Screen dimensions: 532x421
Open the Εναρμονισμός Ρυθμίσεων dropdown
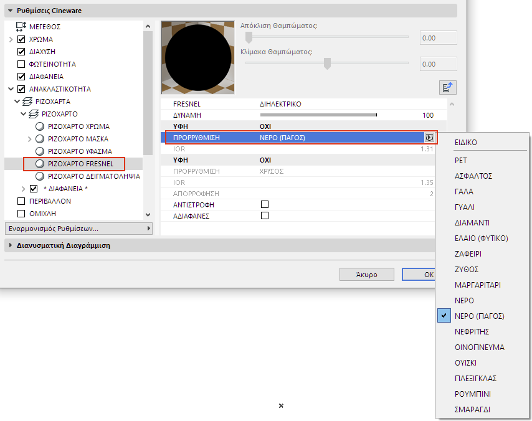[x=78, y=229]
